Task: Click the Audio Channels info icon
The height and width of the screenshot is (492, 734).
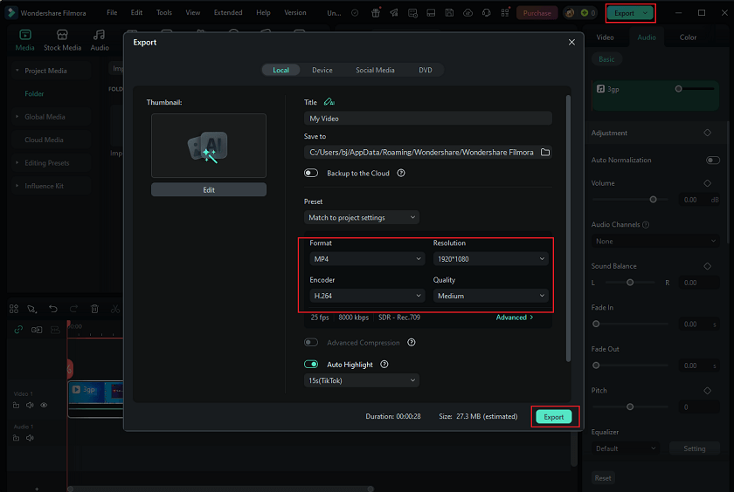Action: 646,225
